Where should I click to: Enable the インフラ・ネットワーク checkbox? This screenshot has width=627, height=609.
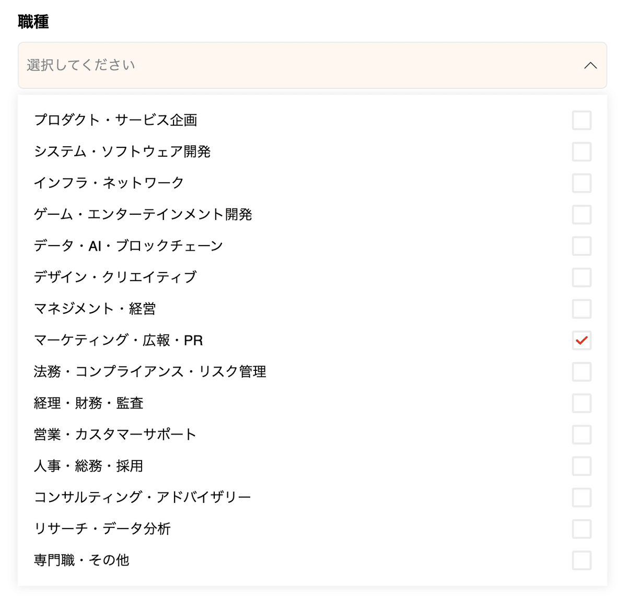tap(582, 183)
